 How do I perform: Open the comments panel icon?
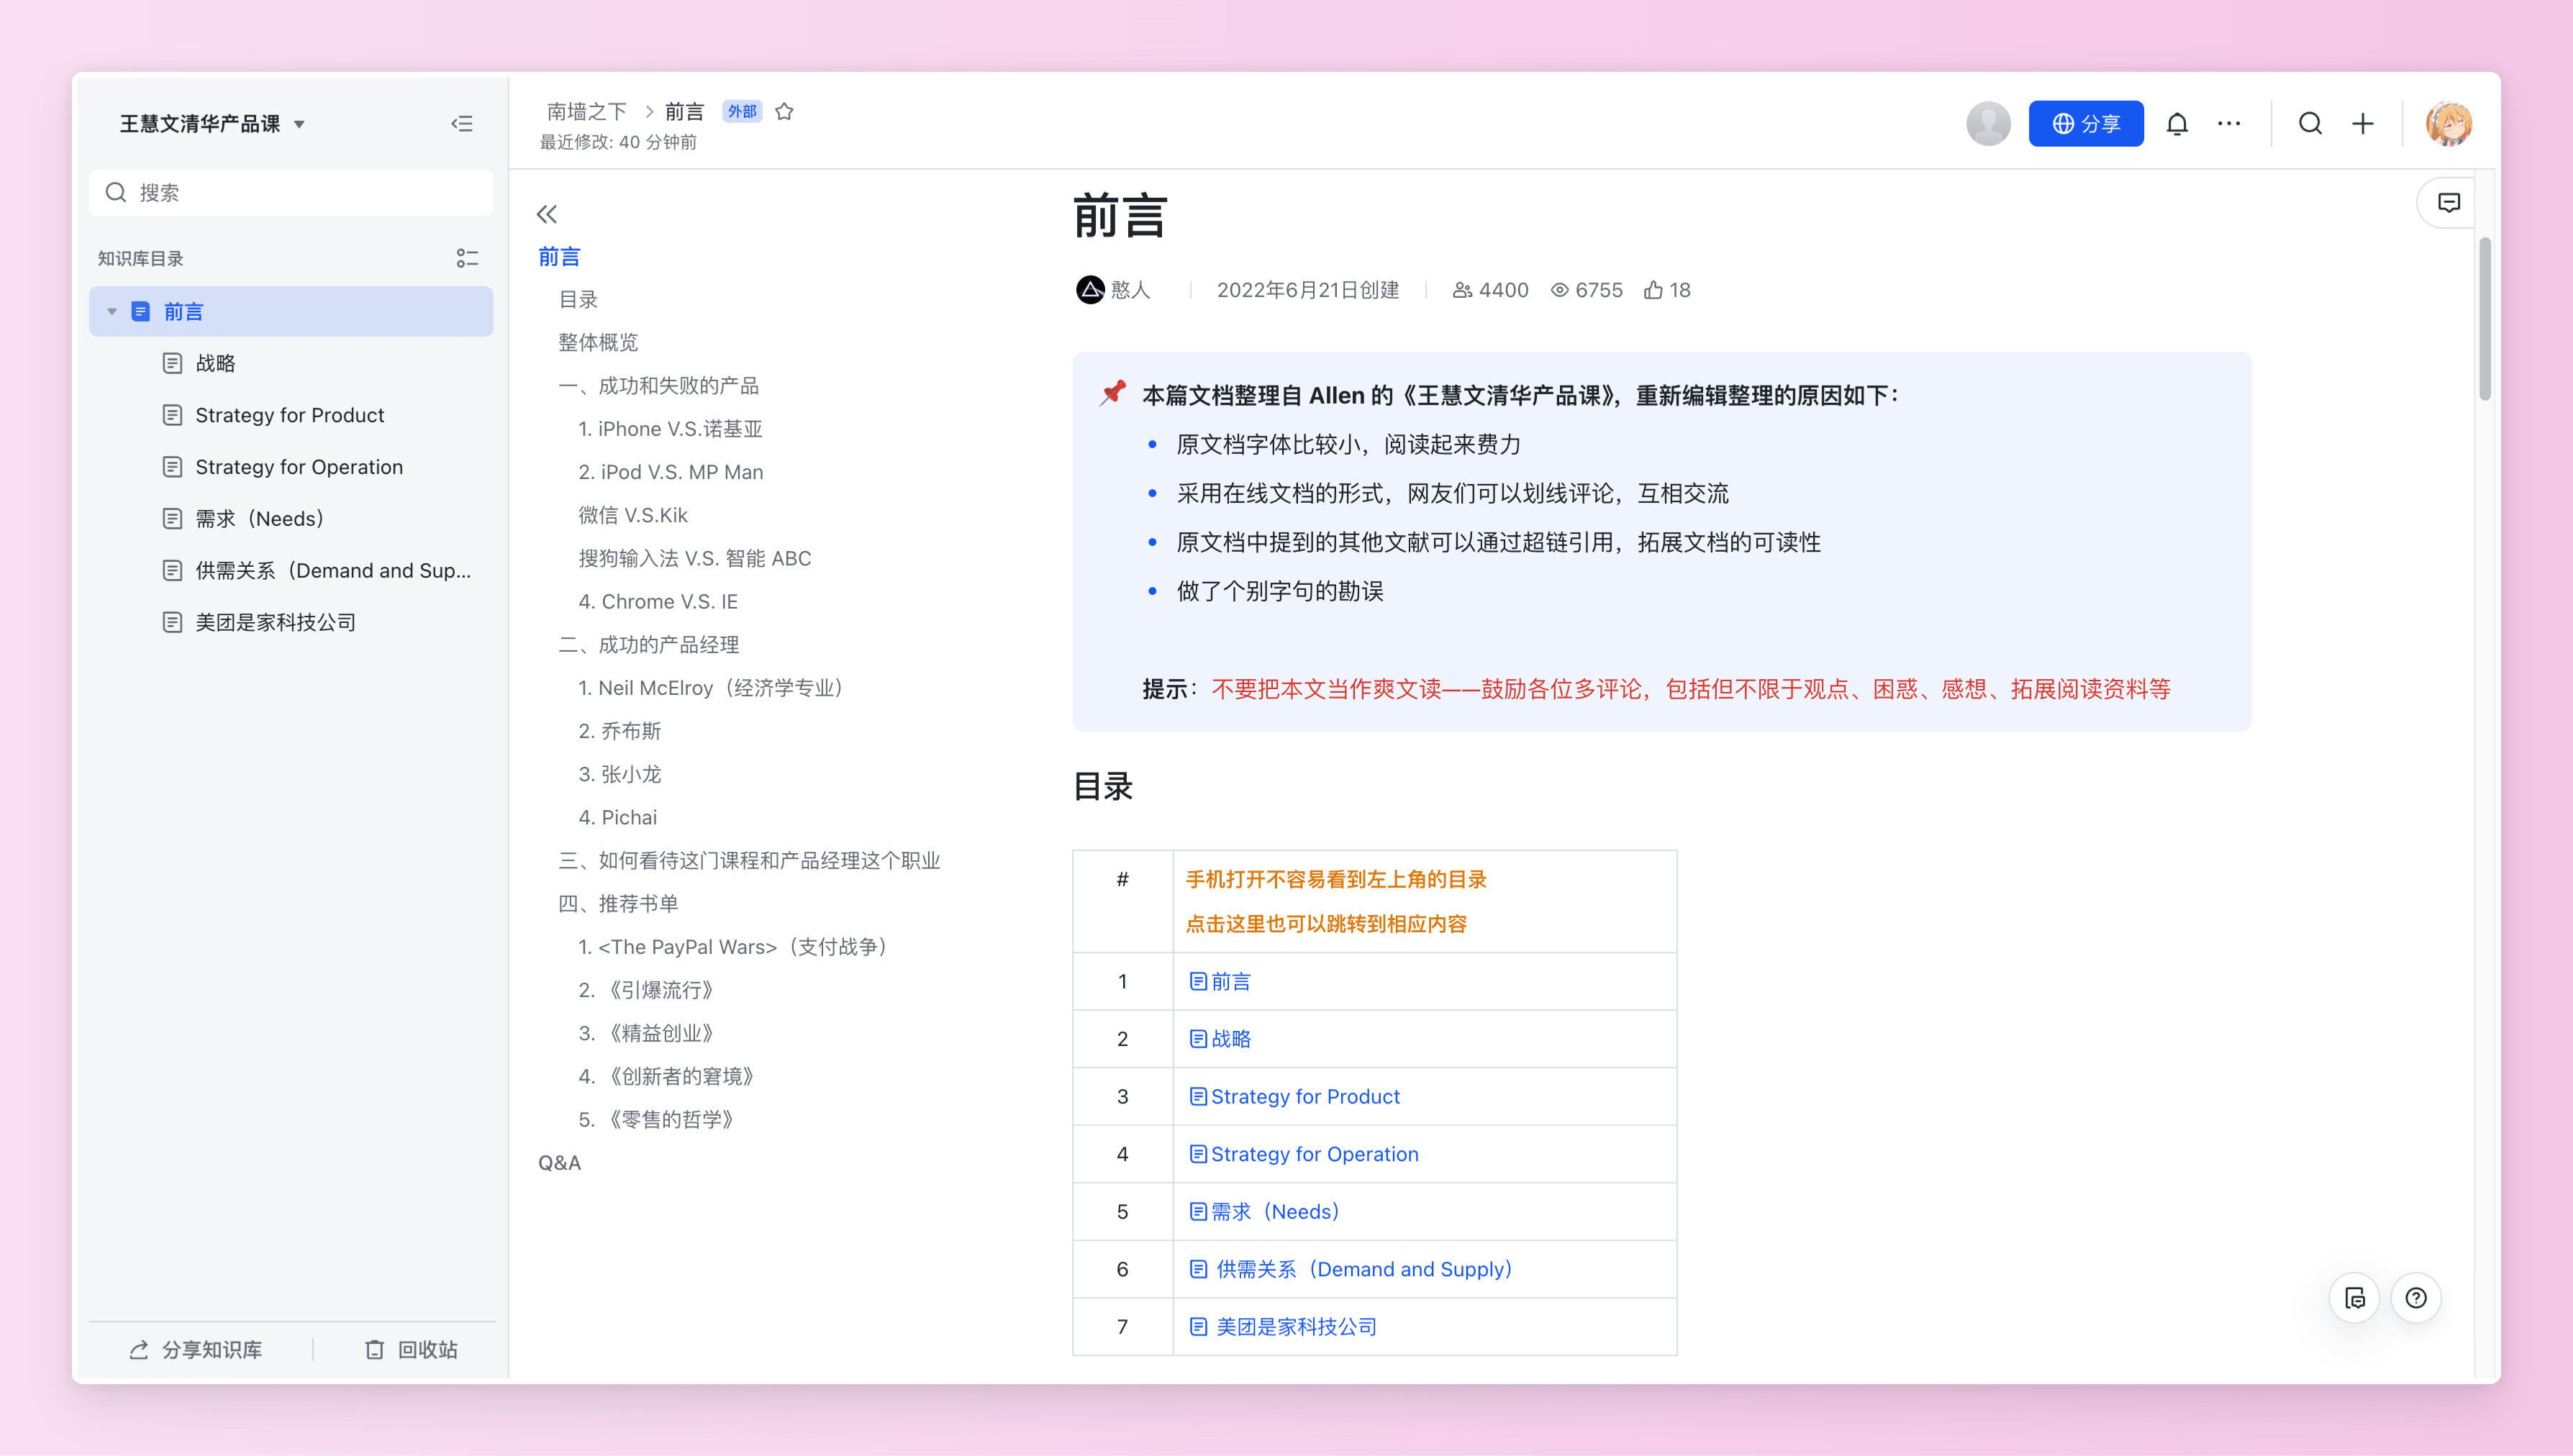click(x=2448, y=203)
